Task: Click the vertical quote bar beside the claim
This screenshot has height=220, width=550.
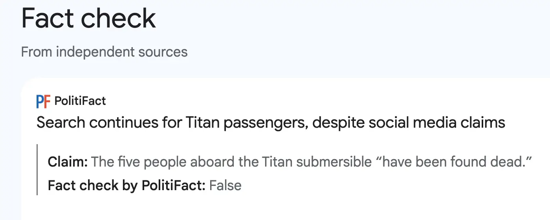Action: point(37,170)
